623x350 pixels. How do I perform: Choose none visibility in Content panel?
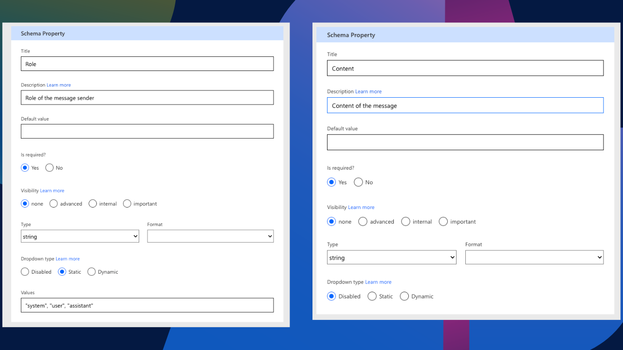331,222
